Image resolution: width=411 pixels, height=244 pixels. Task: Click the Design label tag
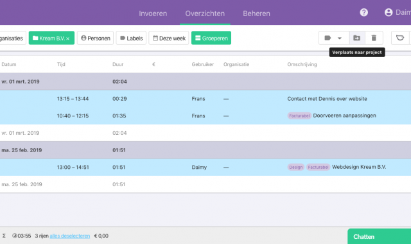pyautogui.click(x=296, y=167)
